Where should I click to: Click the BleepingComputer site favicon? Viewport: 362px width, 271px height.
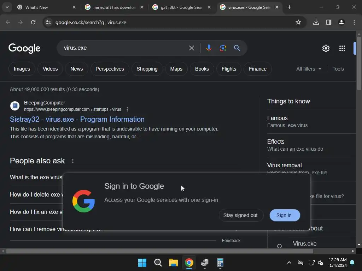[x=15, y=106]
